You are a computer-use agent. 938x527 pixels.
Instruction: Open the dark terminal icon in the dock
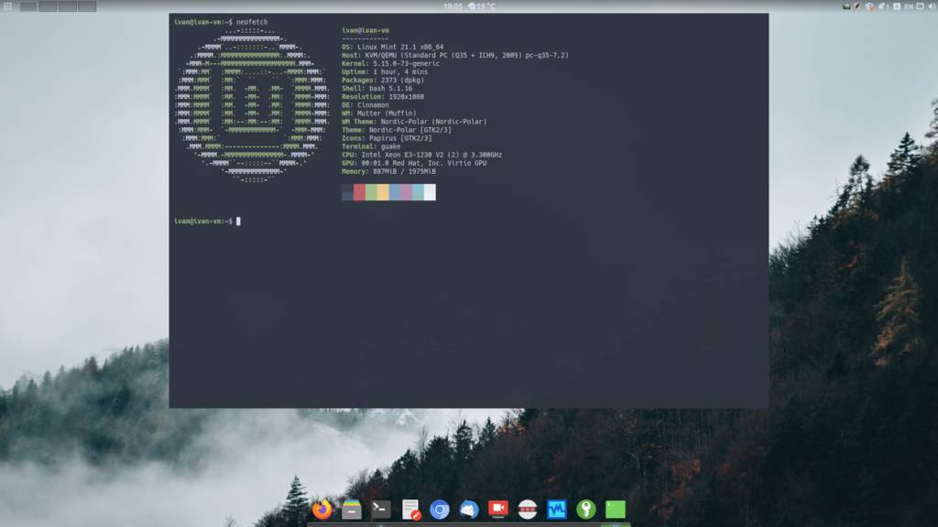pyautogui.click(x=381, y=510)
